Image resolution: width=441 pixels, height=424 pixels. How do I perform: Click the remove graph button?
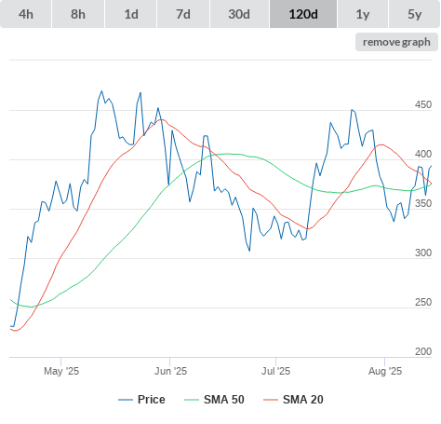(396, 42)
